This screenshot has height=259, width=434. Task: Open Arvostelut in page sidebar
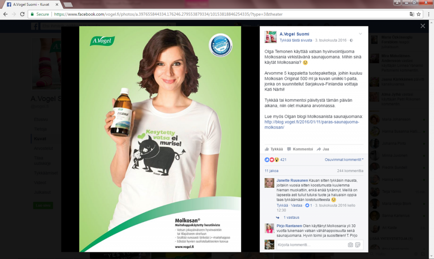pos(44,148)
